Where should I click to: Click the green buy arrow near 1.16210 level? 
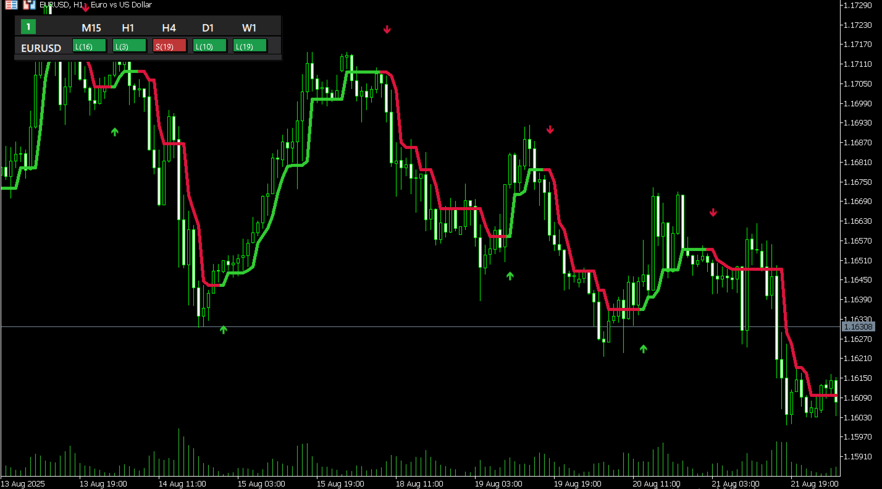point(643,349)
